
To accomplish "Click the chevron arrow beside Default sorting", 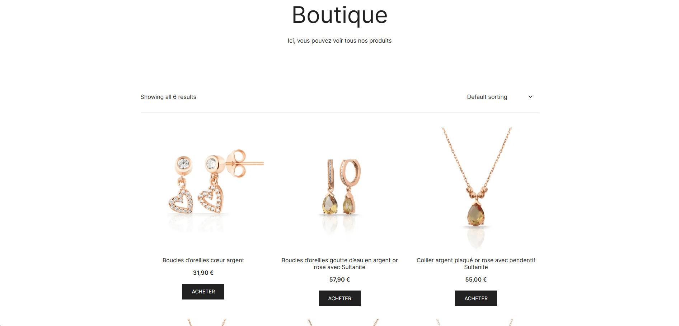I will pyautogui.click(x=530, y=97).
